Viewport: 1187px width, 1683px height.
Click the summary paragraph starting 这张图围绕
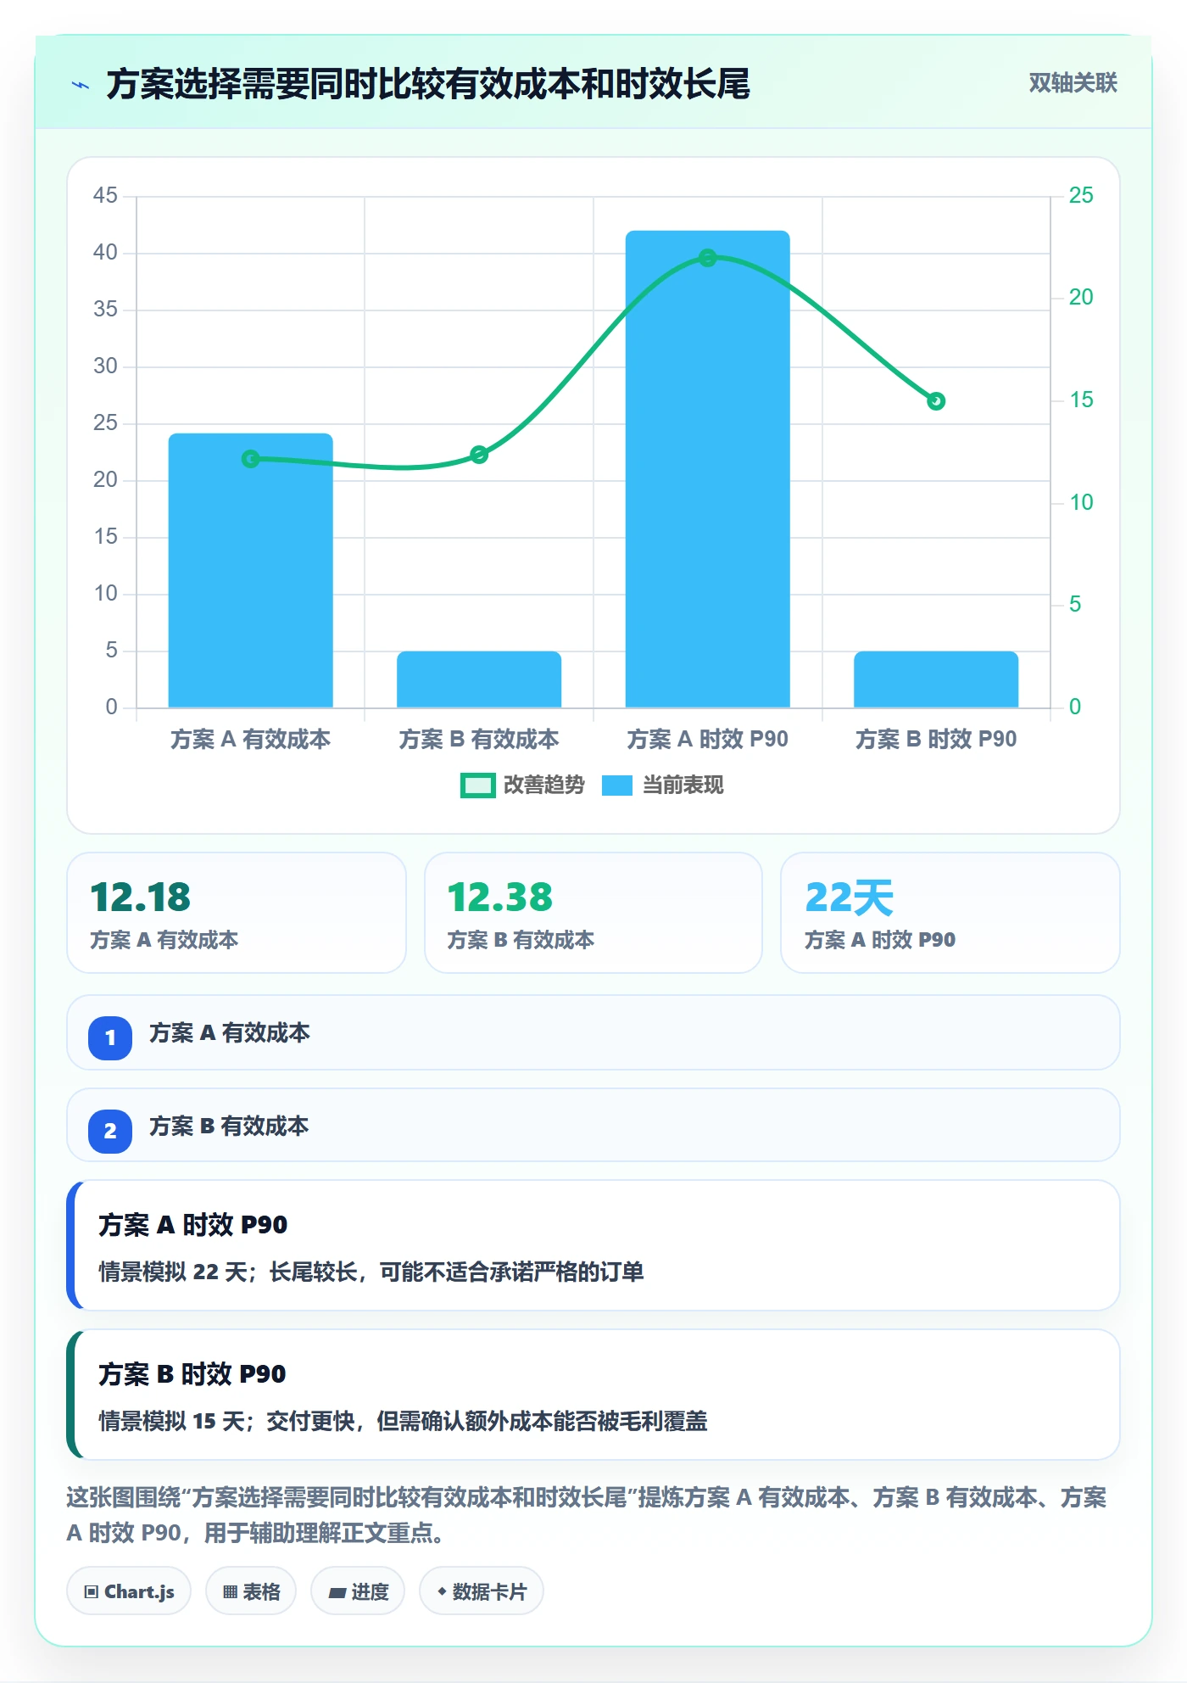point(587,1515)
